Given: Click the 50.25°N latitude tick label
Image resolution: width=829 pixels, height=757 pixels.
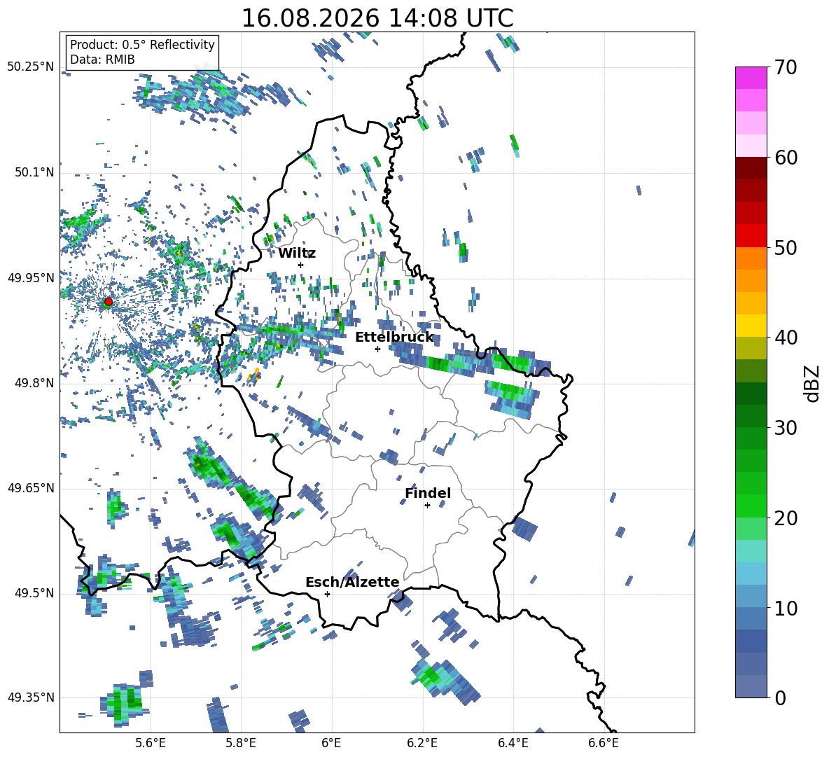Looking at the screenshot, I should point(31,67).
